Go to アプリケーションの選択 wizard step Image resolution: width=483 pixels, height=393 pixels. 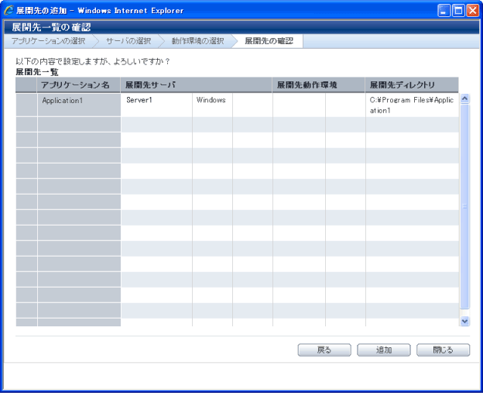48,41
